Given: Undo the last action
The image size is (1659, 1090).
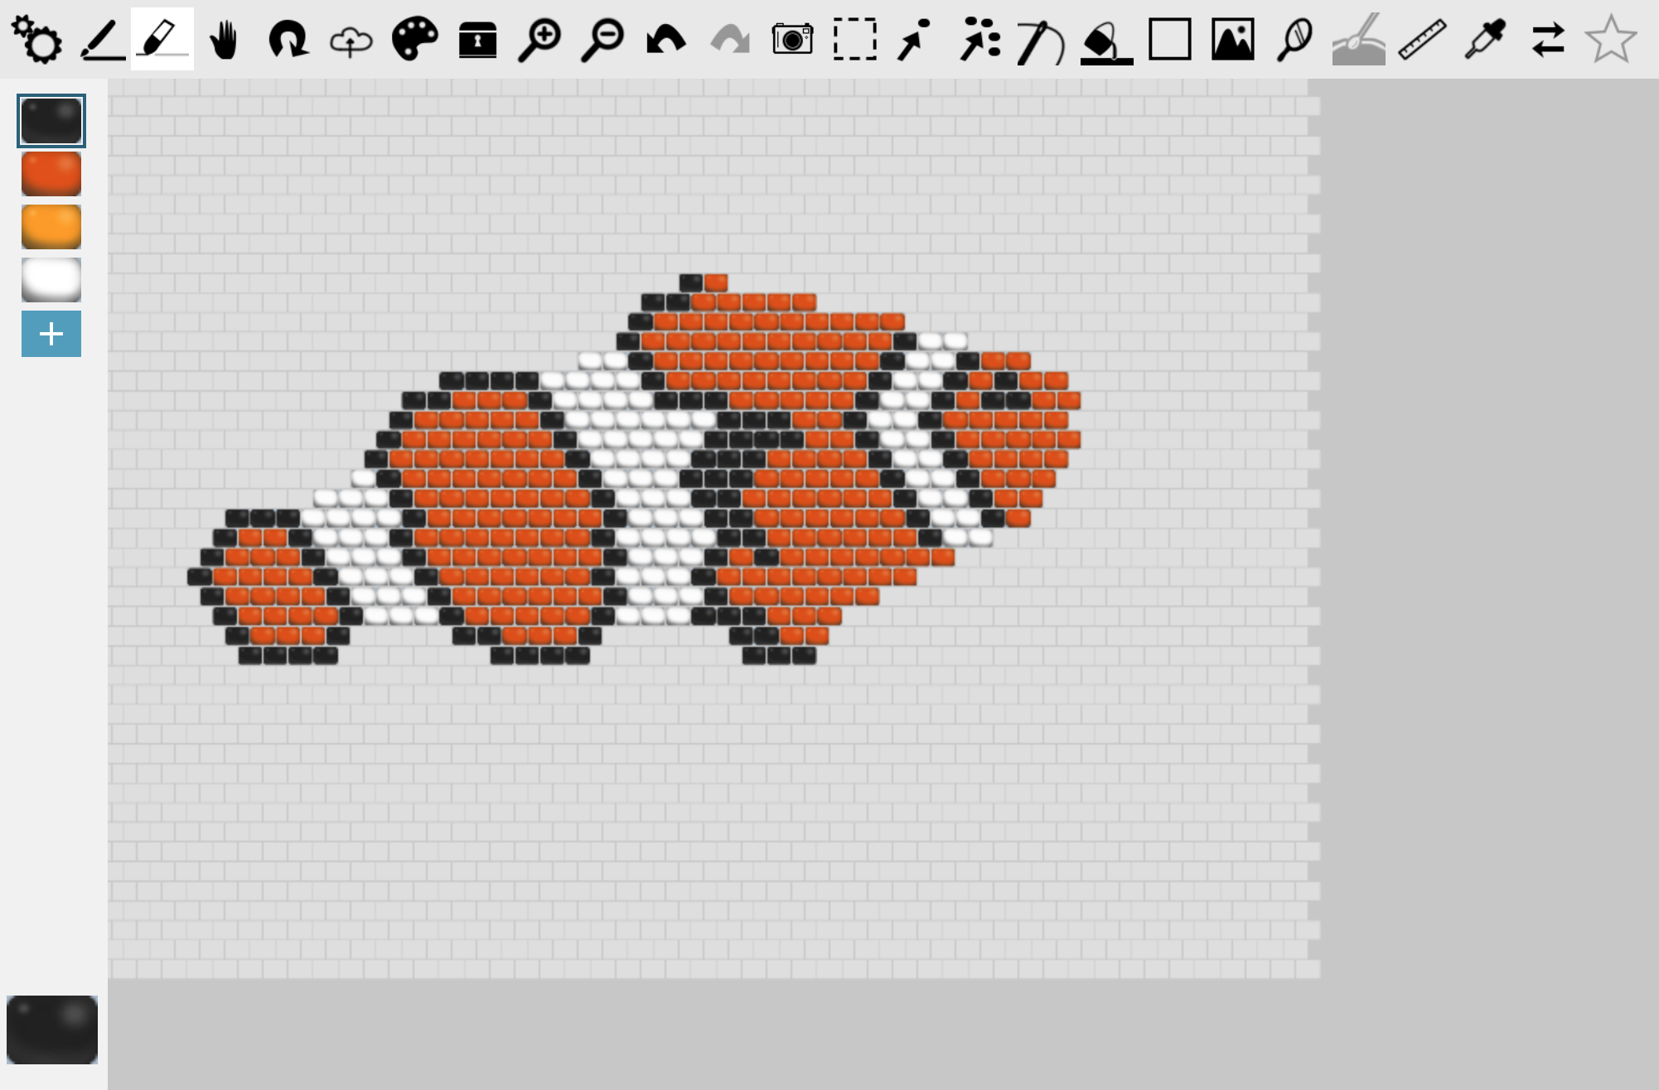Looking at the screenshot, I should click(665, 39).
